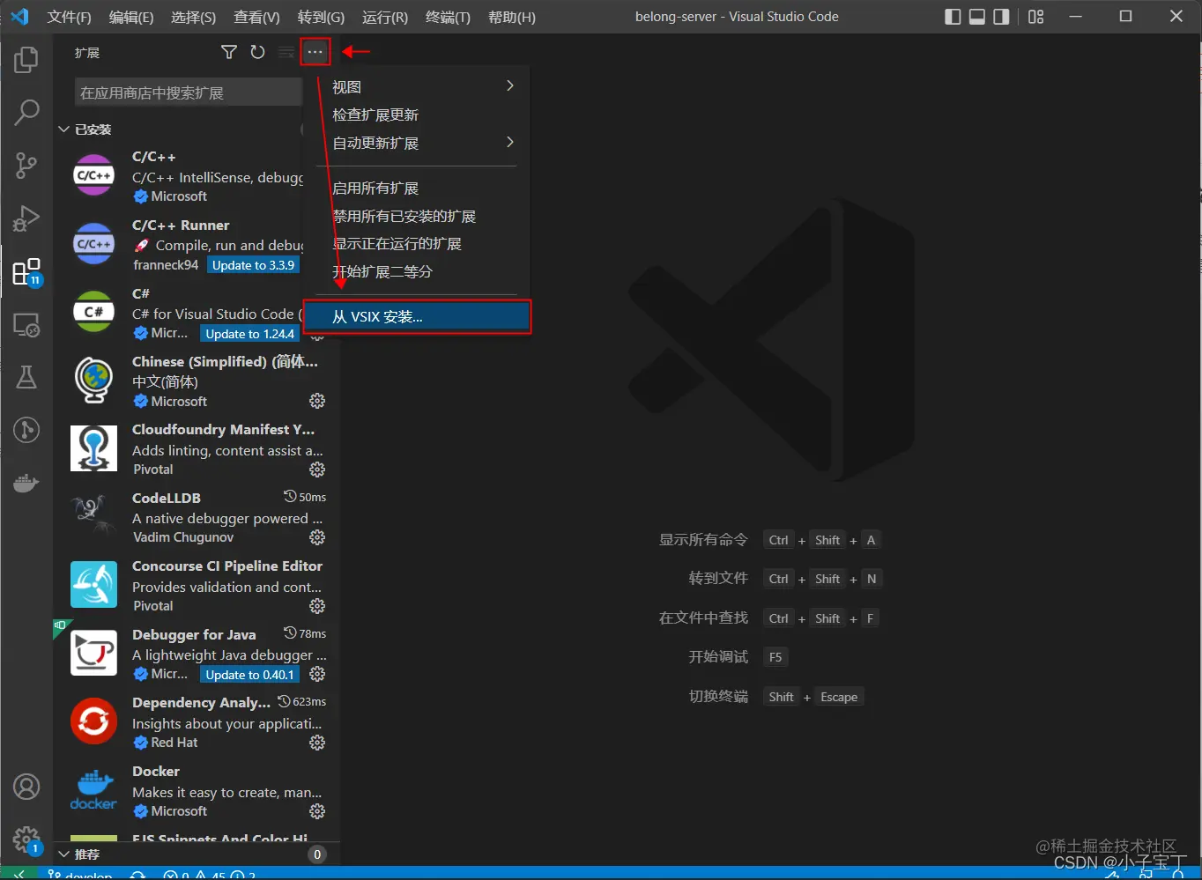1202x880 pixels.
Task: Expand the 自动更新扩展 submenu
Action: 417,143
